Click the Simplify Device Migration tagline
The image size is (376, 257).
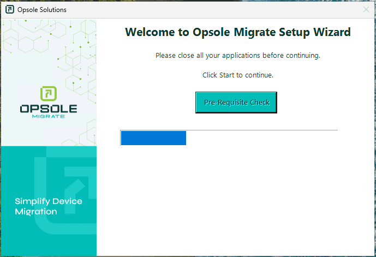(49, 206)
